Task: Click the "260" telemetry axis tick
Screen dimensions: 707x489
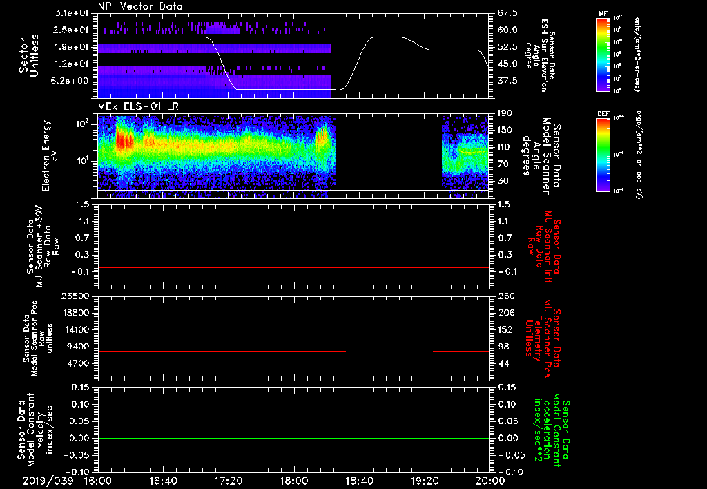Action: (x=505, y=296)
